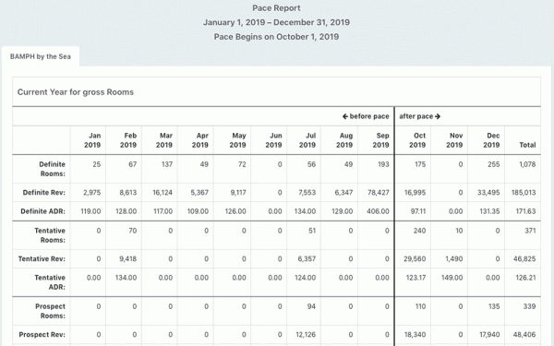Image resolution: width=554 pixels, height=346 pixels.
Task: Click the Total column header
Action: coord(527,145)
